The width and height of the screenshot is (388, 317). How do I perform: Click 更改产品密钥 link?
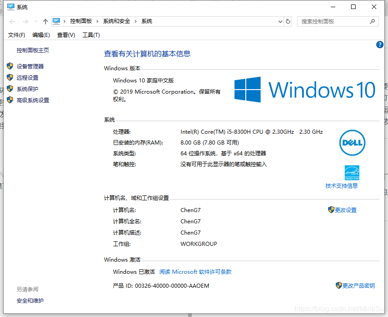coord(359,286)
